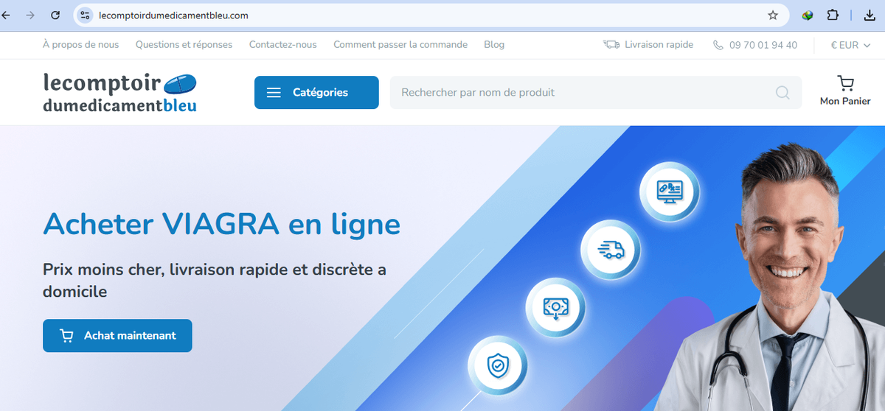The image size is (885, 411).
Task: Click the Prix moins cher subtitle text
Action: 215,280
